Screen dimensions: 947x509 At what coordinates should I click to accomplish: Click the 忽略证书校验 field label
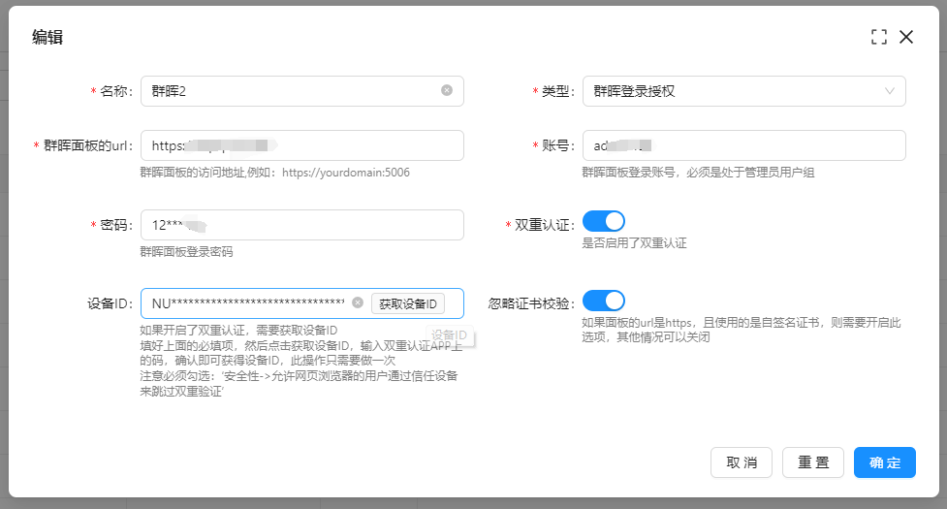click(x=531, y=303)
